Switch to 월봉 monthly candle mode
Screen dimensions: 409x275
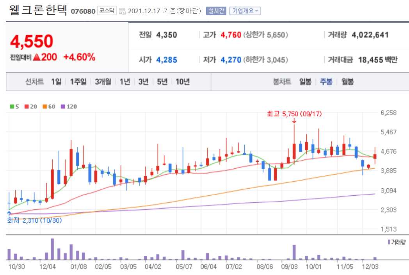tap(347, 82)
